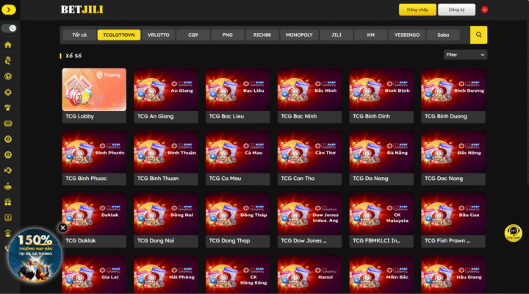The width and height of the screenshot is (529, 294).
Task: Open the TCG Da Nang lottery card
Action: tap(381, 158)
